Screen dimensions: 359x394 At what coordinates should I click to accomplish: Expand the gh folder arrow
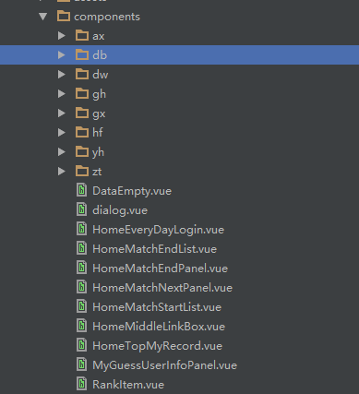62,94
